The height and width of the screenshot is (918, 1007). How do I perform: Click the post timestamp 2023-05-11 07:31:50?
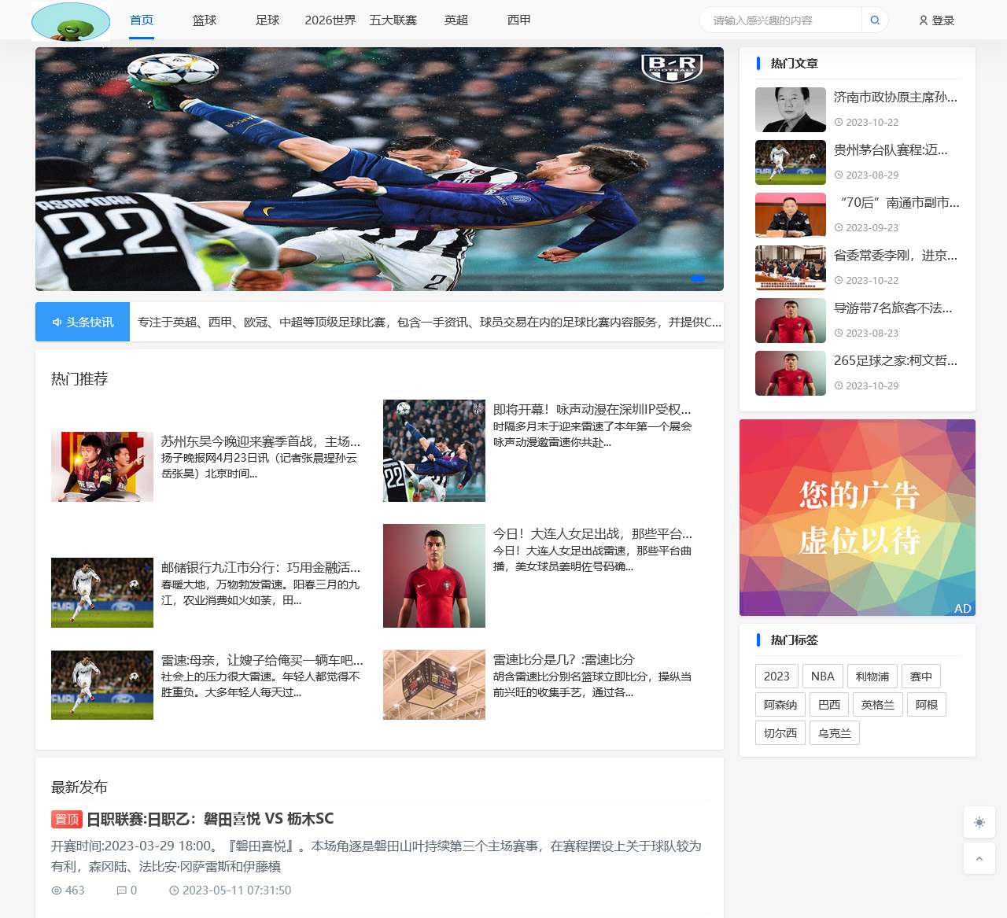pos(237,890)
